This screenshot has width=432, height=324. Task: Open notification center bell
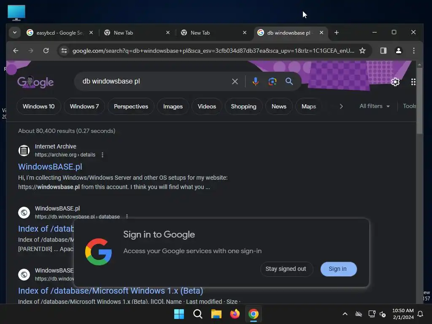coord(420,314)
